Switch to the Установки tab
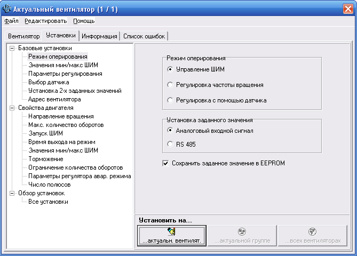This screenshot has height=256, width=357. (x=61, y=36)
